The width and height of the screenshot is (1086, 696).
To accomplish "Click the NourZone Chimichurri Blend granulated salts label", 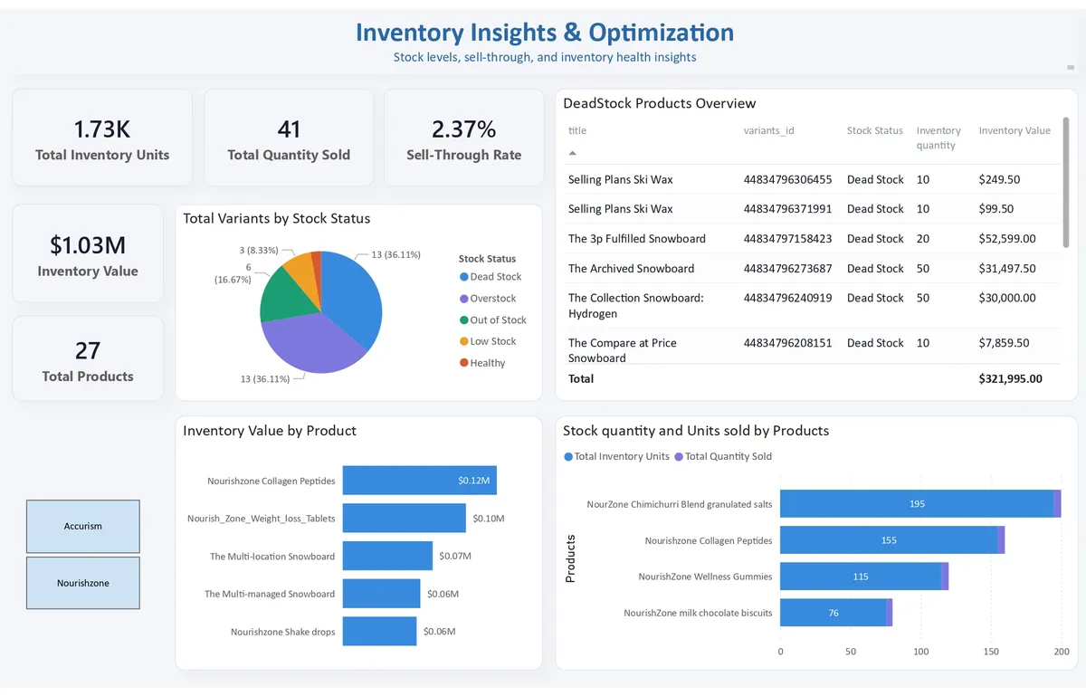I will [x=680, y=504].
